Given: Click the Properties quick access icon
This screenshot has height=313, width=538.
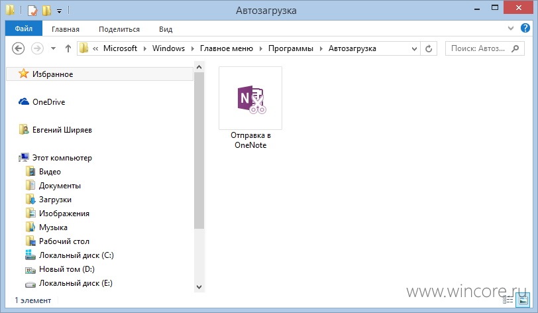Looking at the screenshot, I should point(32,11).
